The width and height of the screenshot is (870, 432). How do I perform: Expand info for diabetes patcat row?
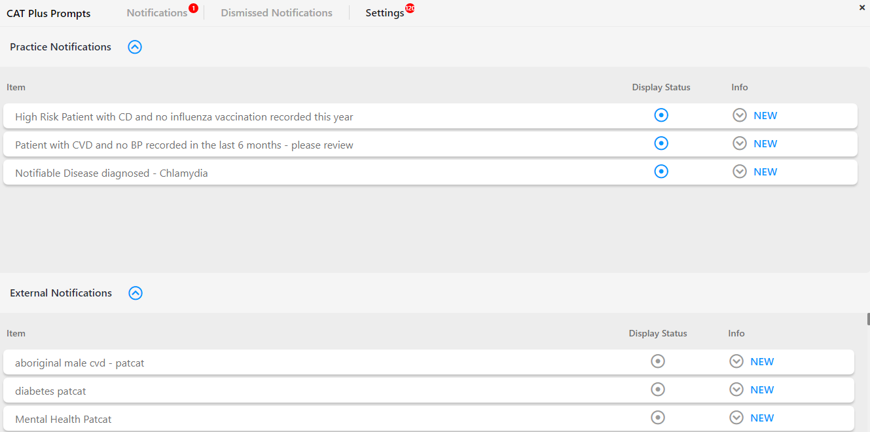coord(736,389)
